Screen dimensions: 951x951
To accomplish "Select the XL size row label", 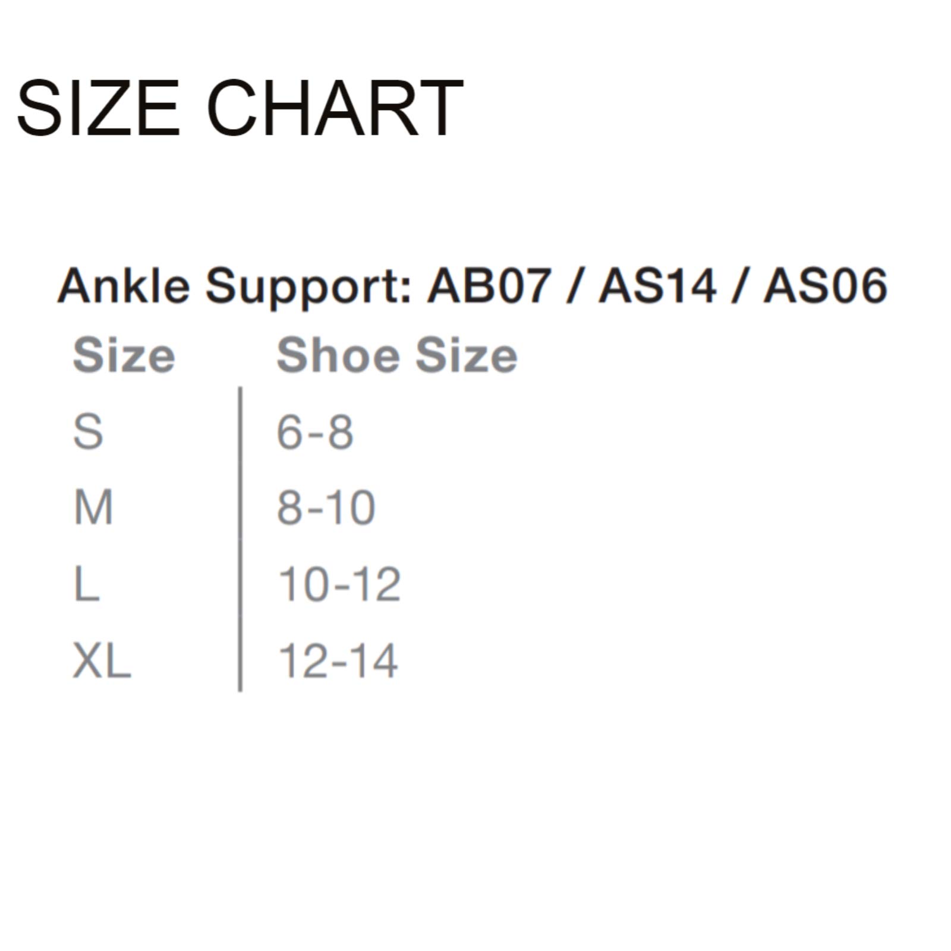I will pyautogui.click(x=102, y=660).
